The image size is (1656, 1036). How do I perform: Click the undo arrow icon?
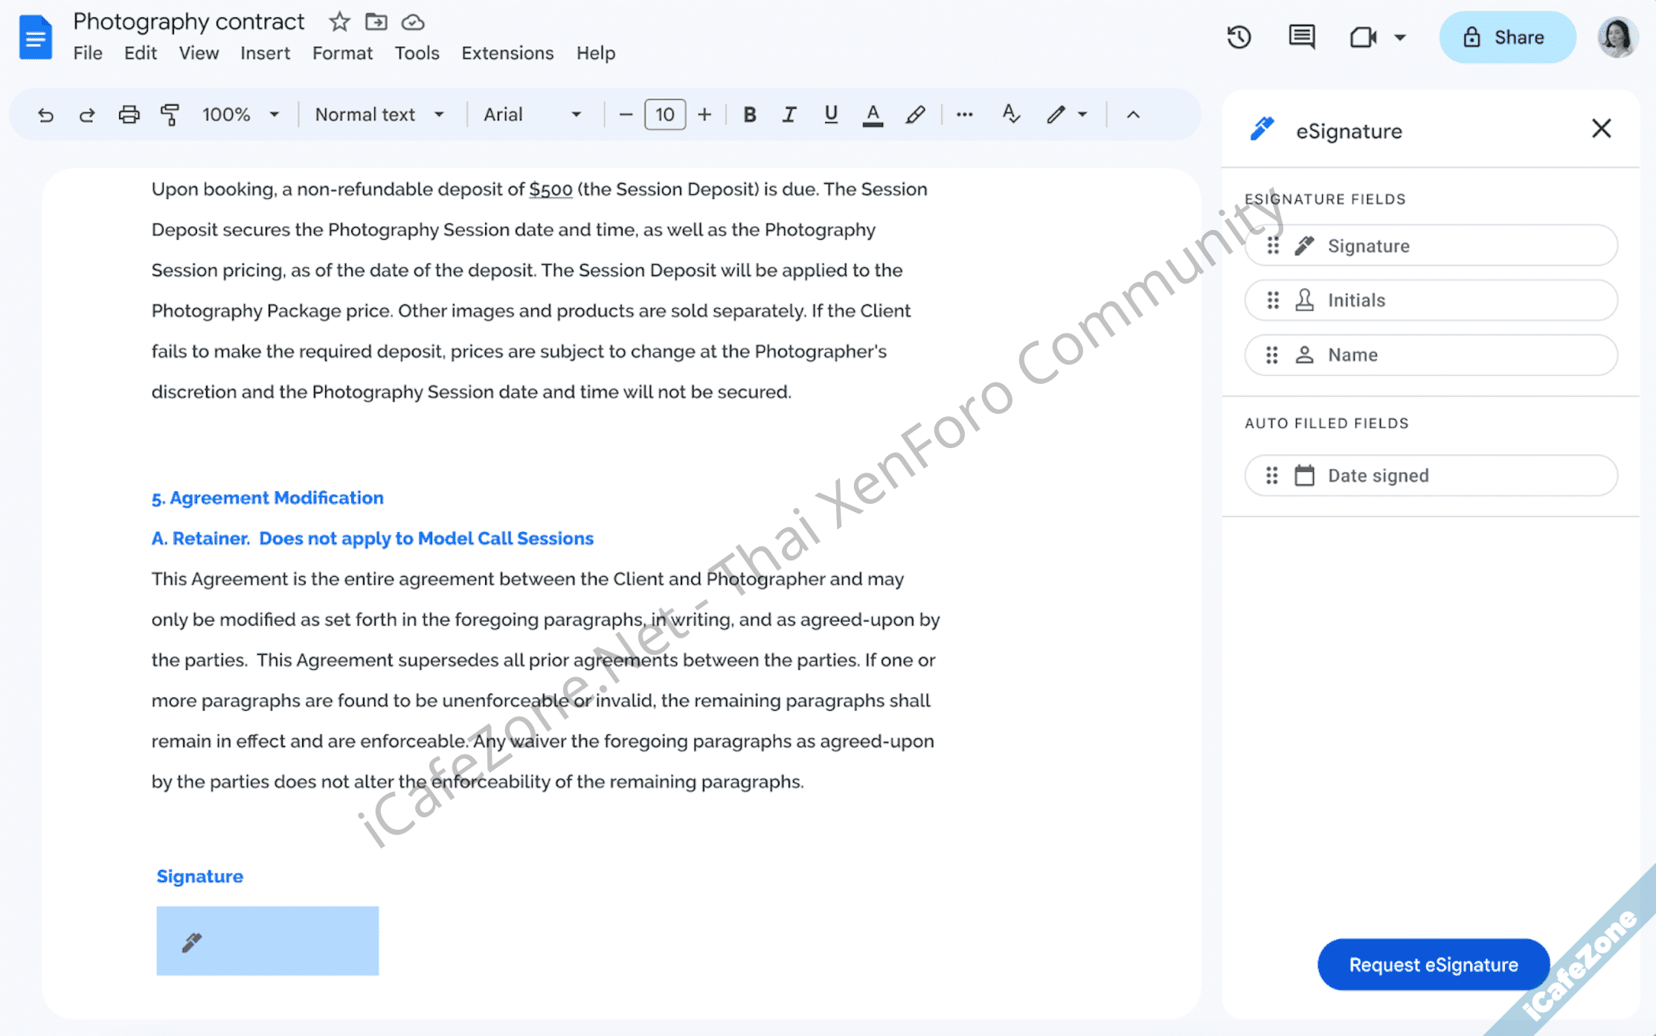coord(45,115)
